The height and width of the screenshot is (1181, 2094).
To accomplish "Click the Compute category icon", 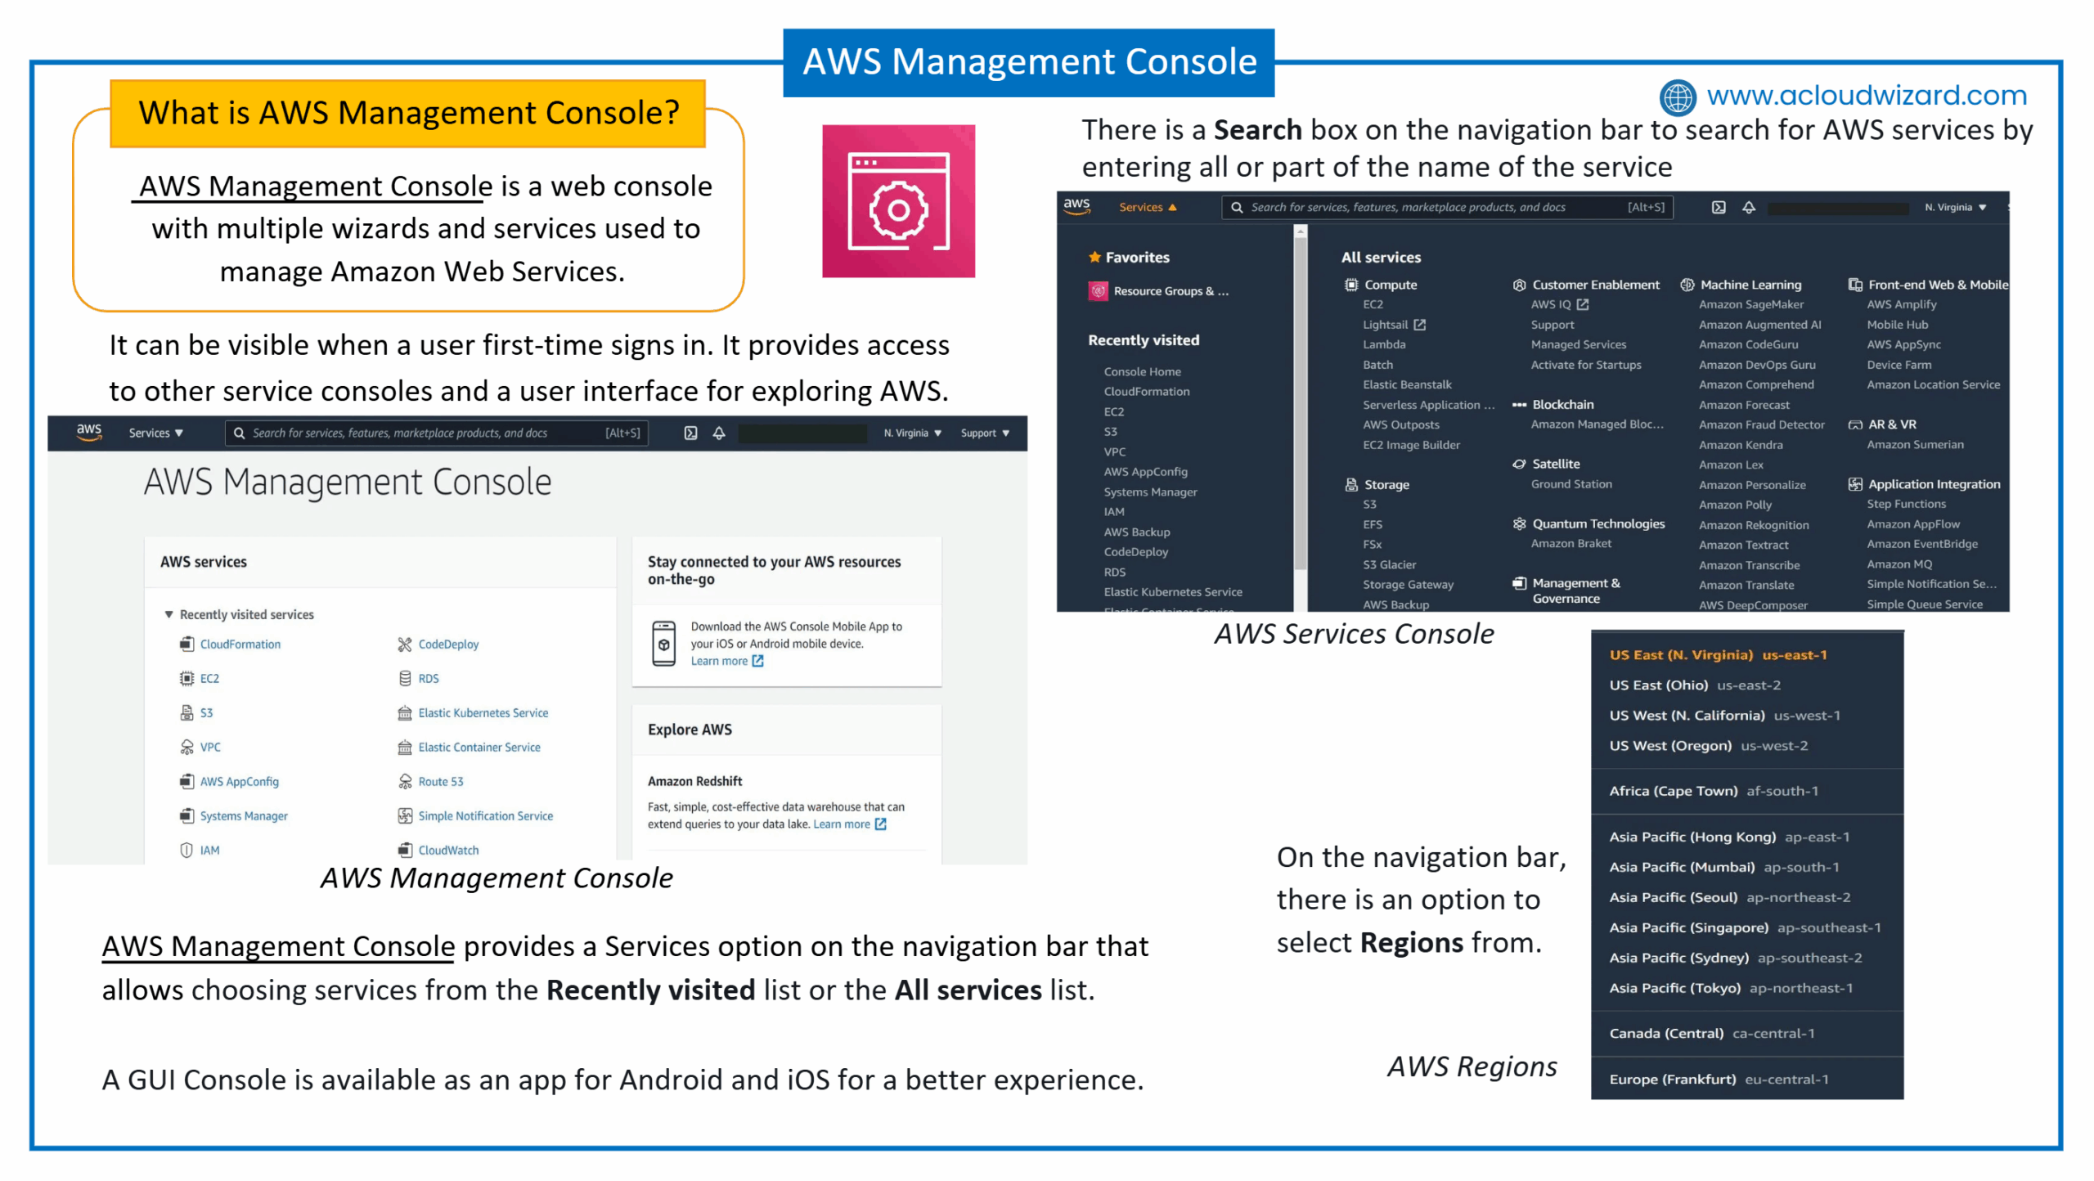I will click(x=1351, y=285).
